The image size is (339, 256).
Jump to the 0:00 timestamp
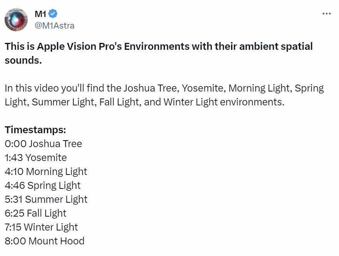(15, 144)
